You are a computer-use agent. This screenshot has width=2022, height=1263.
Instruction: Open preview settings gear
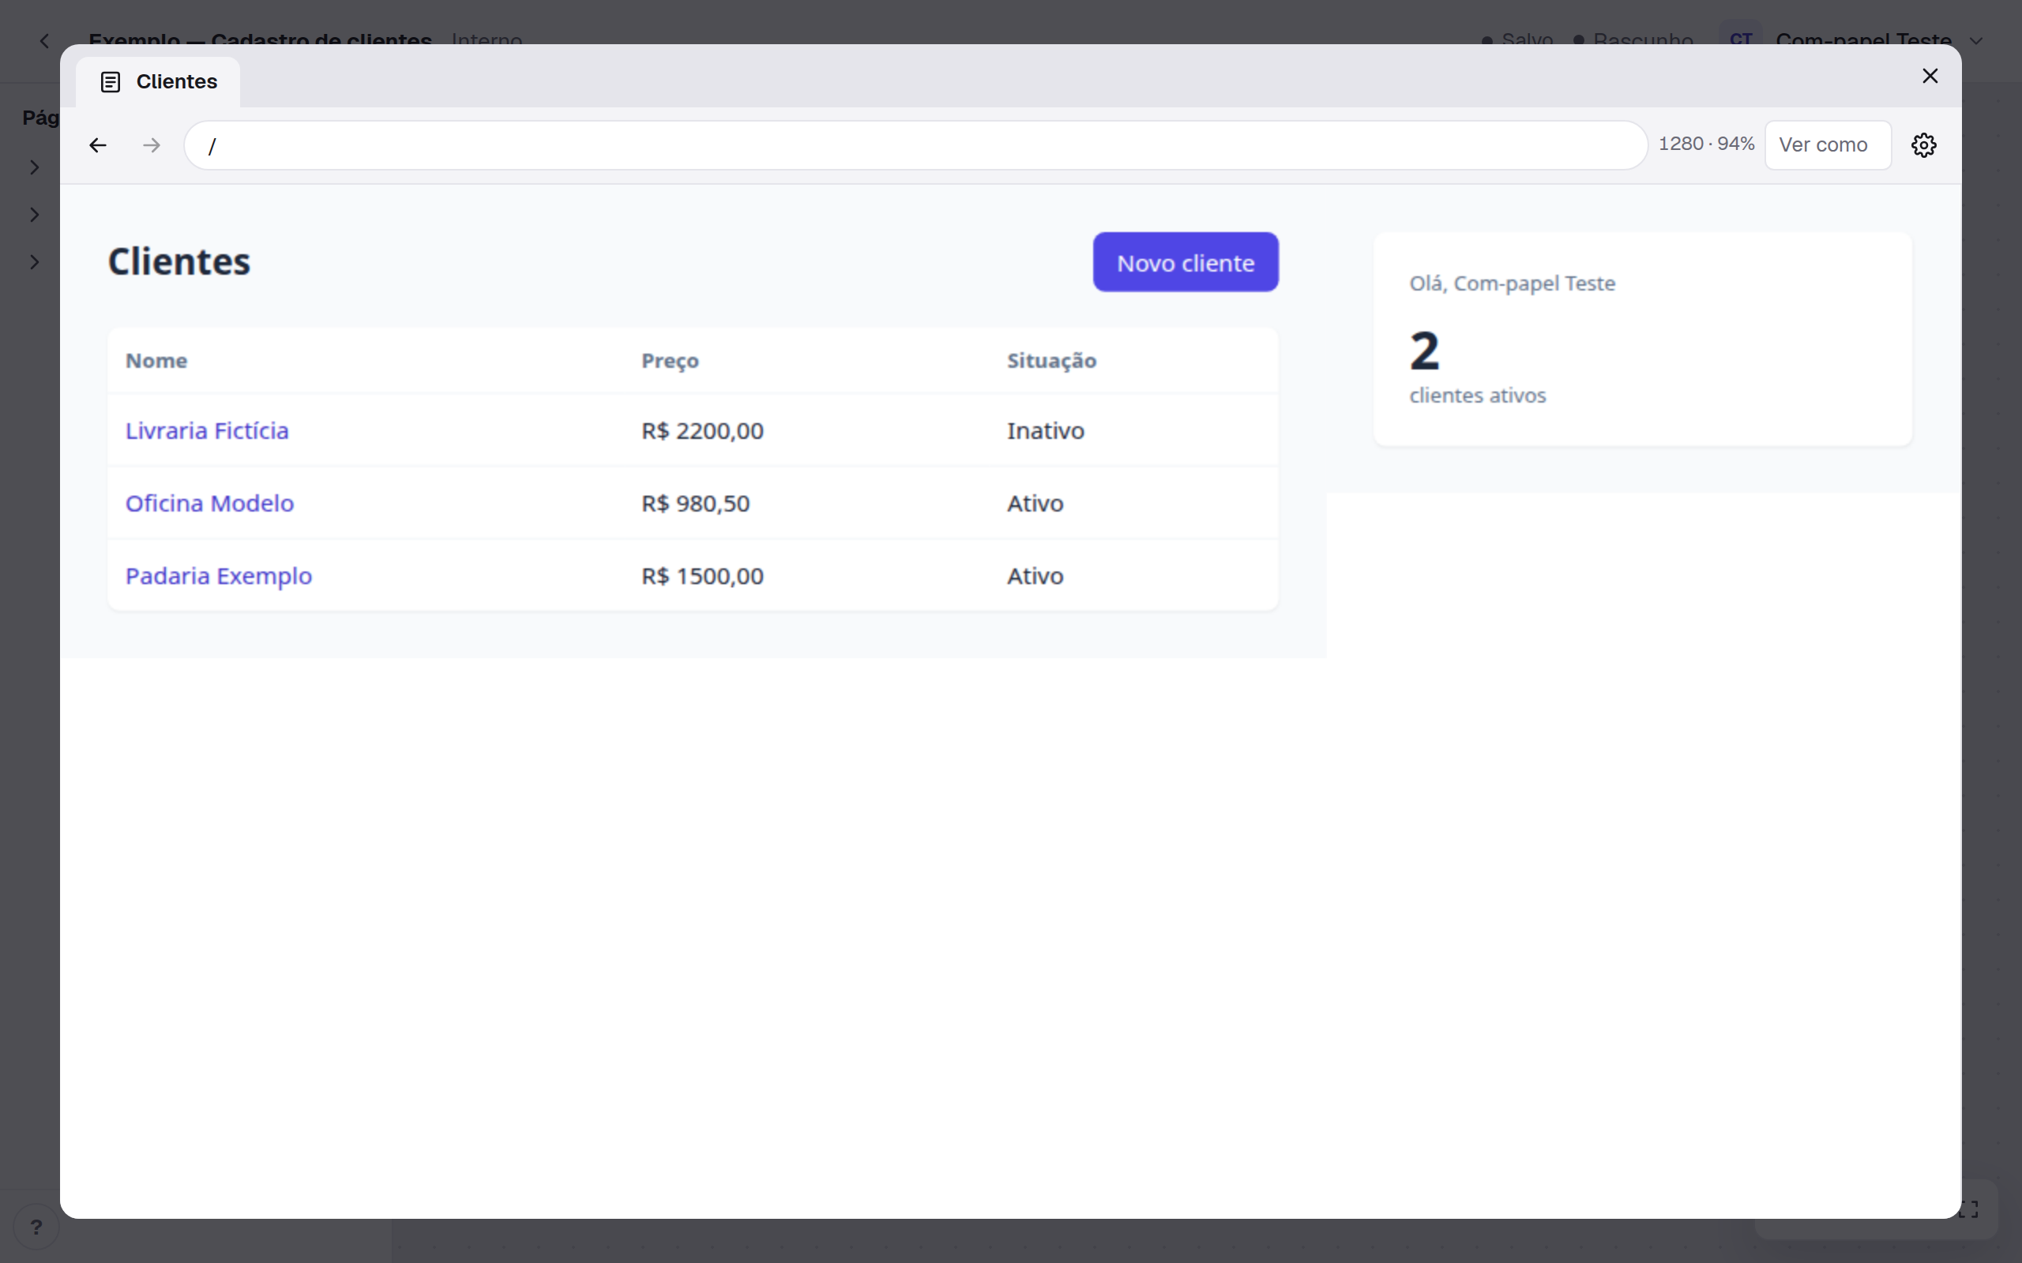[1923, 145]
